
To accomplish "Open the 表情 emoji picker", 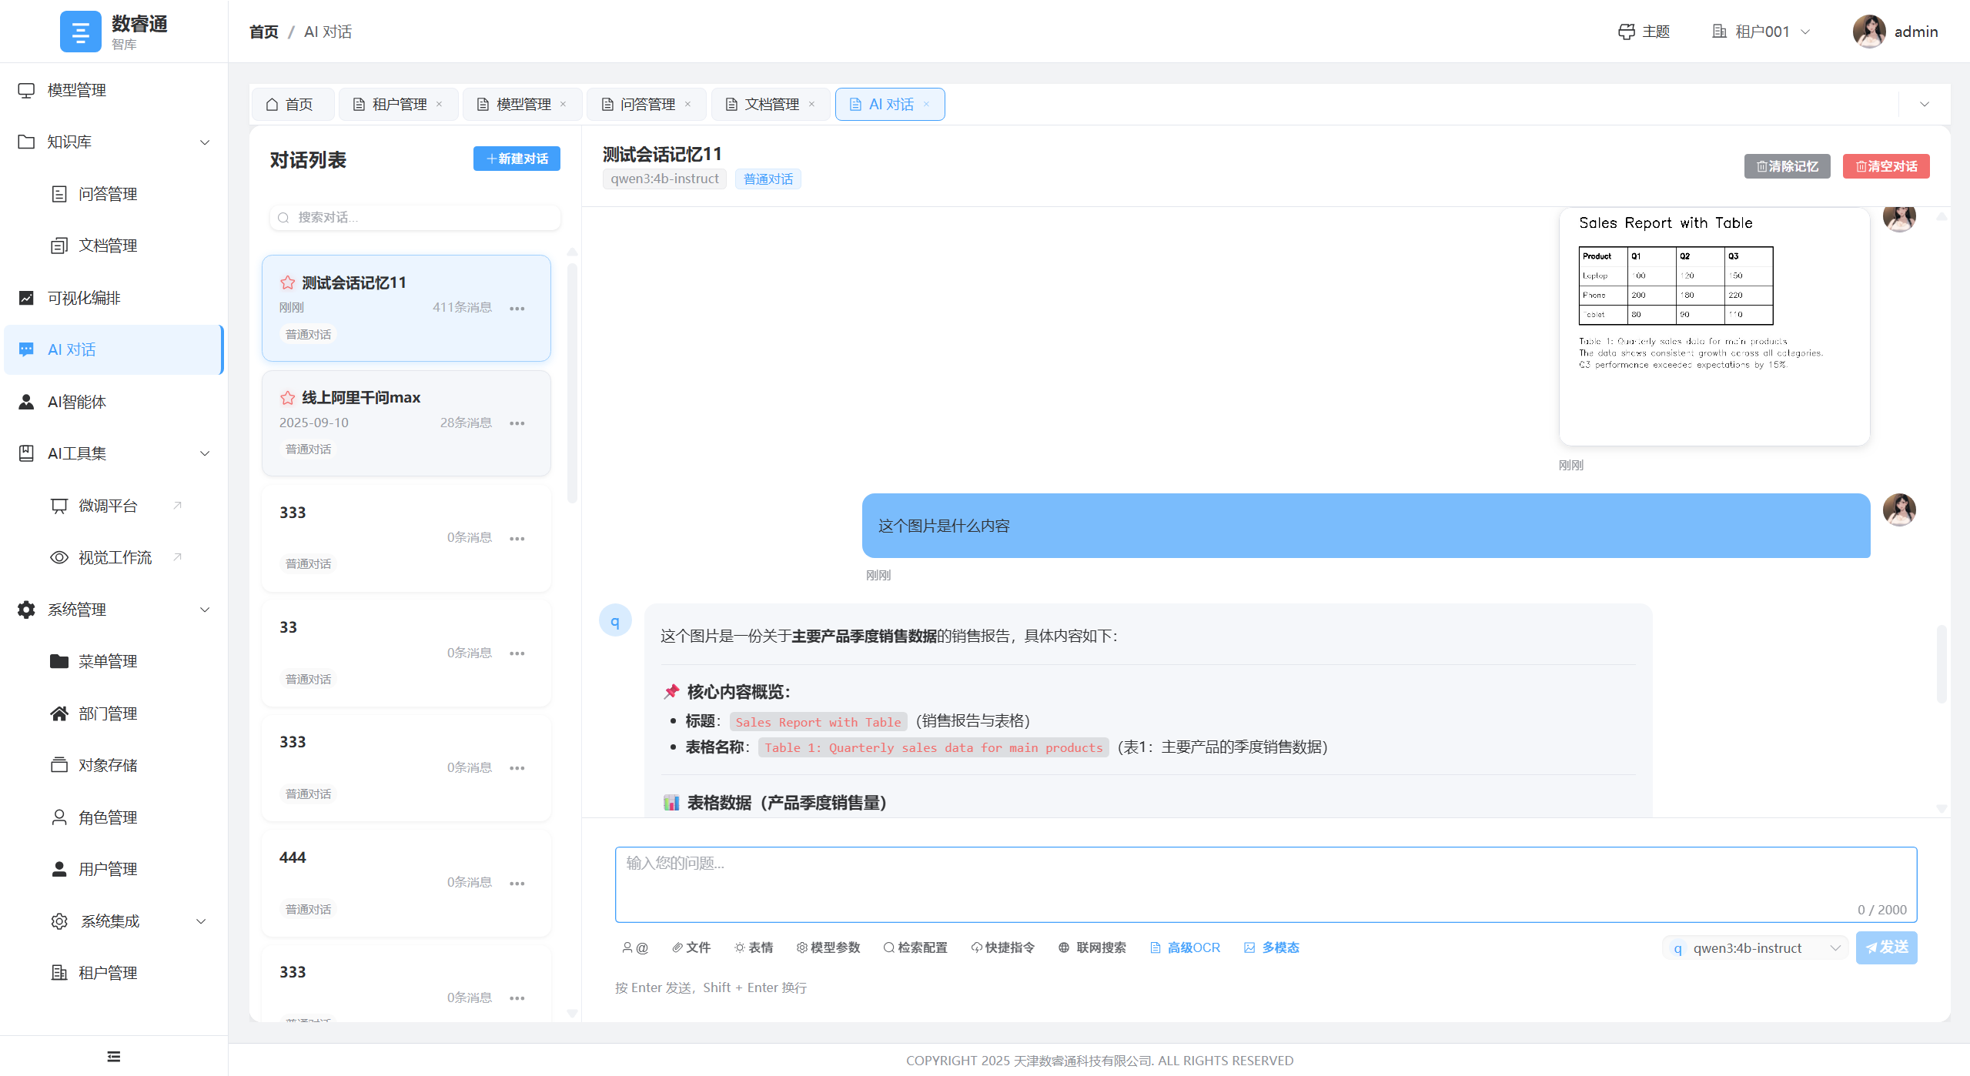I will pyautogui.click(x=753, y=947).
